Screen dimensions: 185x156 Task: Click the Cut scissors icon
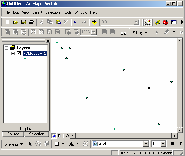coord(41,22)
